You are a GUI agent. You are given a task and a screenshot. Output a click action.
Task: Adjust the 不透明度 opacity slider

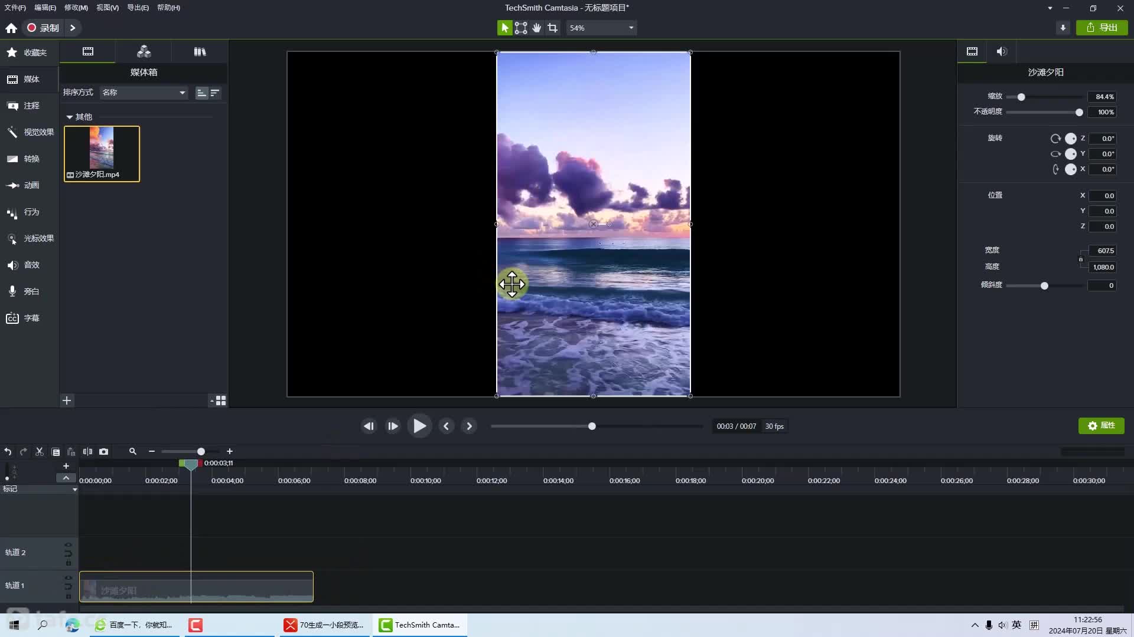pos(1079,112)
